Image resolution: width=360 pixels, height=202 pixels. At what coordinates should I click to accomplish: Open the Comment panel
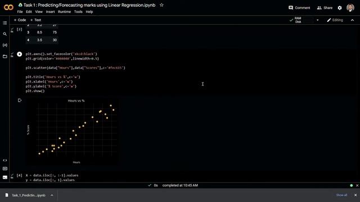click(299, 8)
